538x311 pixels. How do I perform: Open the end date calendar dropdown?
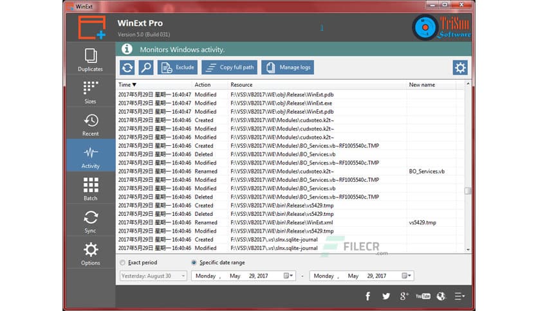coord(407,276)
